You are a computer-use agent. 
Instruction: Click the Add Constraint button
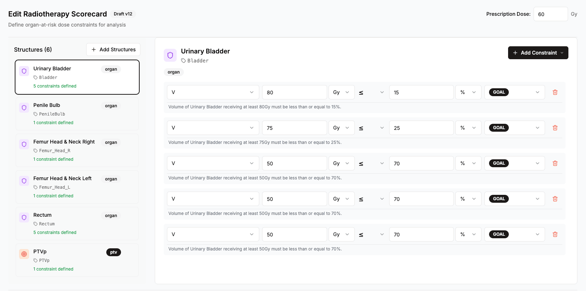pyautogui.click(x=538, y=53)
